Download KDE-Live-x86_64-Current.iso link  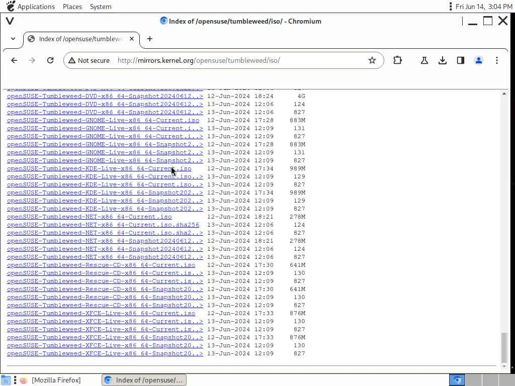(x=99, y=168)
